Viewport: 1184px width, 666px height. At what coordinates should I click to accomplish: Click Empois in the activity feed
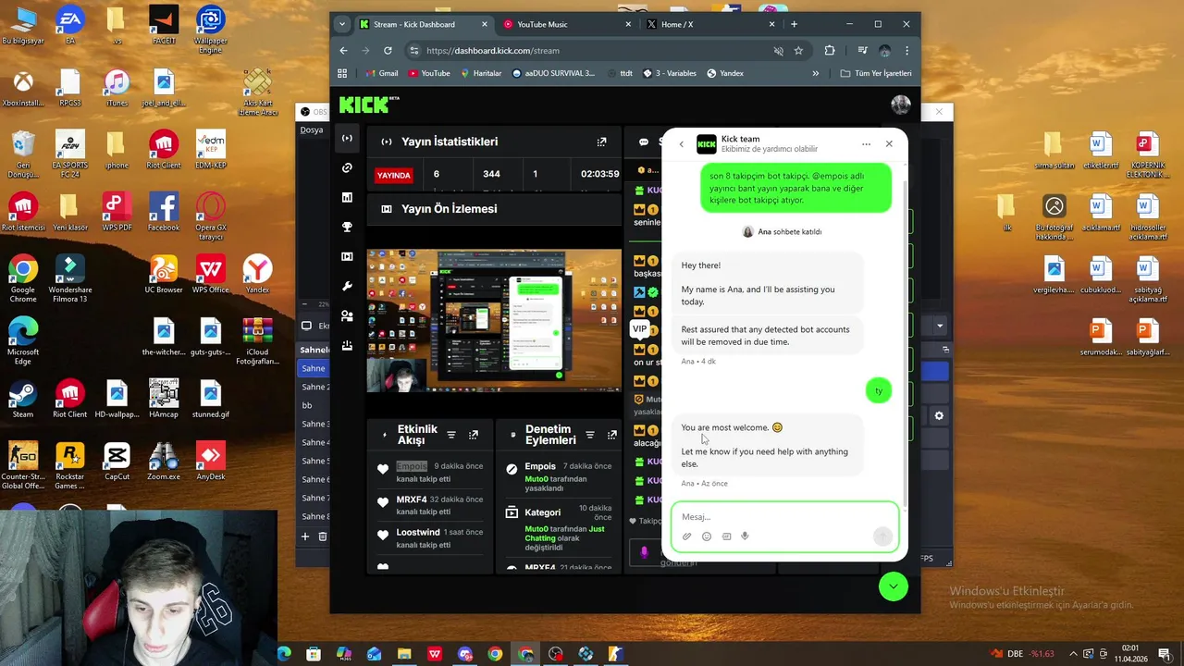pyautogui.click(x=412, y=466)
